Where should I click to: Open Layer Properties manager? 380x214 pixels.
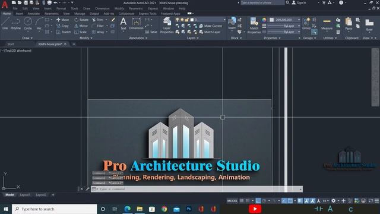(167, 25)
